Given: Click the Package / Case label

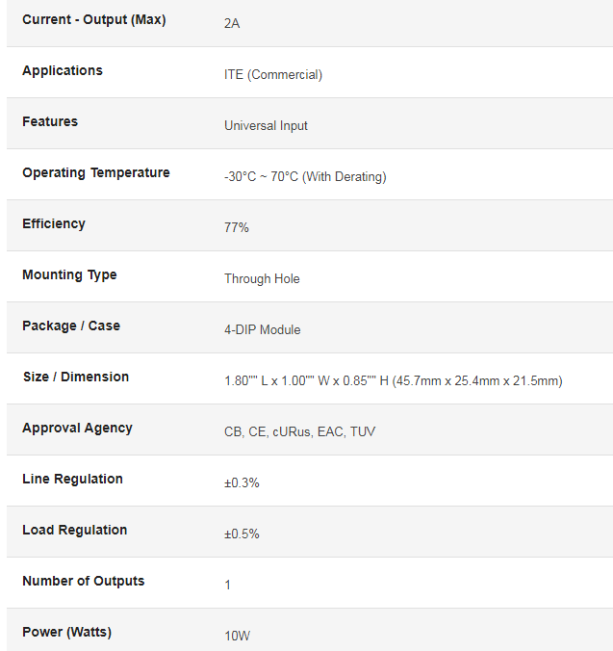Looking at the screenshot, I should point(71,325).
